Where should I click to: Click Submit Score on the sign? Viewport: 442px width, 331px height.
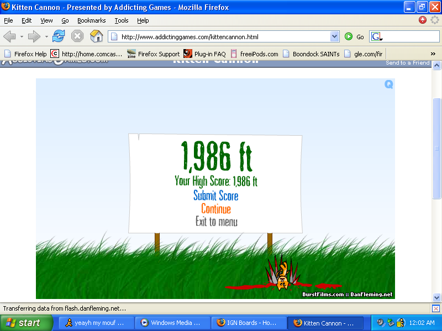(216, 196)
